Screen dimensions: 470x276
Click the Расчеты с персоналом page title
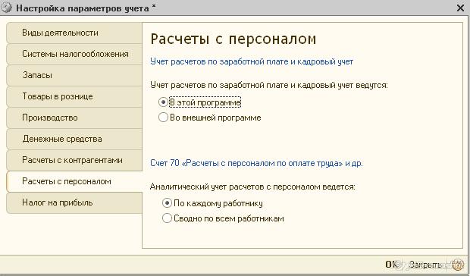(x=233, y=39)
